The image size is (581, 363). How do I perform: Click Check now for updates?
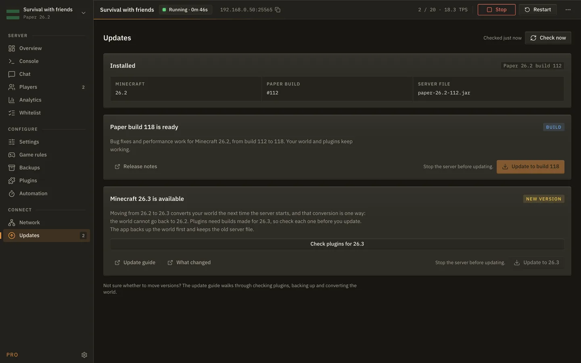pyautogui.click(x=548, y=38)
